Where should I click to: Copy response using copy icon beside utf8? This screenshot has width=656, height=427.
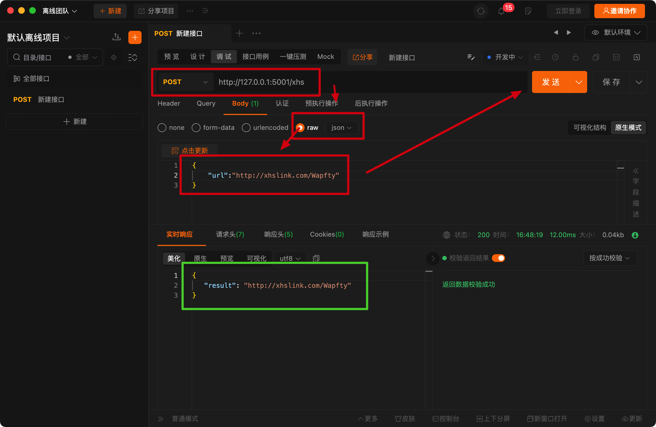[316, 258]
